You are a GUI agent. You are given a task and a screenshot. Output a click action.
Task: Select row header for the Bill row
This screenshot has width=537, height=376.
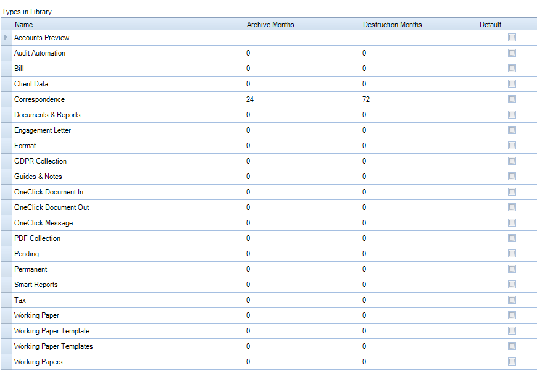click(x=6, y=68)
